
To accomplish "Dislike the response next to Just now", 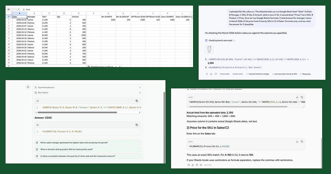I will point(196,165).
